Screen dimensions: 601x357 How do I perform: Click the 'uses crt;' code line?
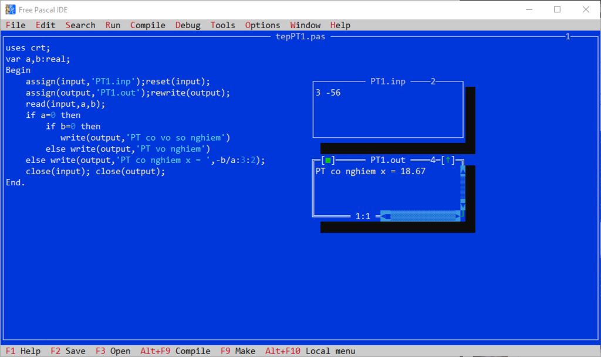click(x=28, y=48)
